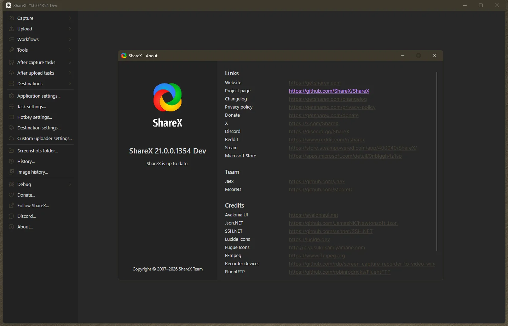
Task: Open Destination settings menu item
Action: tap(40, 128)
